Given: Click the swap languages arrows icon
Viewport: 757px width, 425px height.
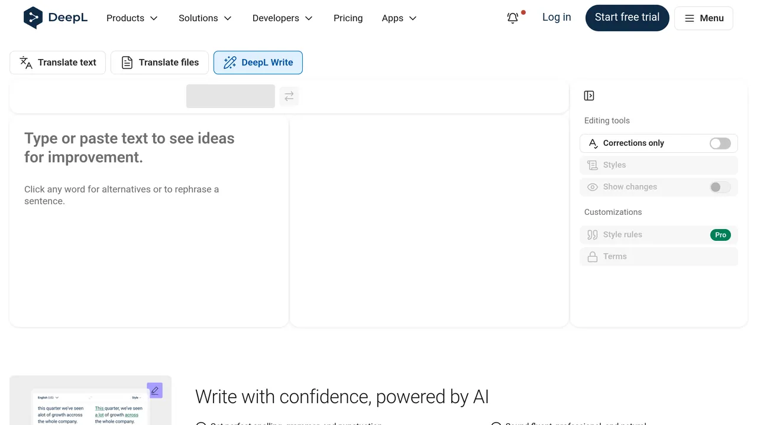Looking at the screenshot, I should point(289,96).
